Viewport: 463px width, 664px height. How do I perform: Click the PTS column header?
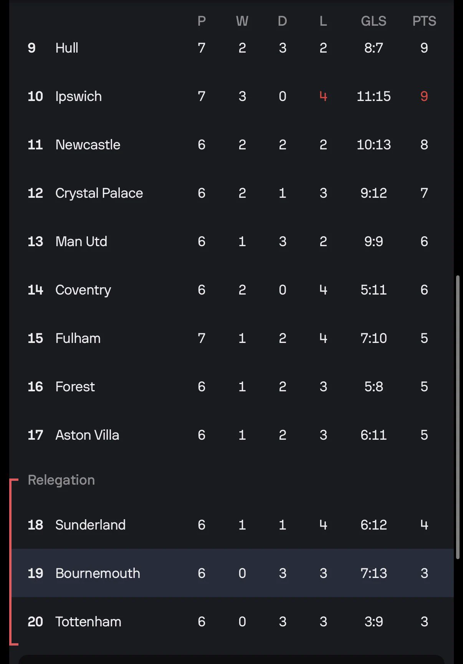click(x=424, y=21)
